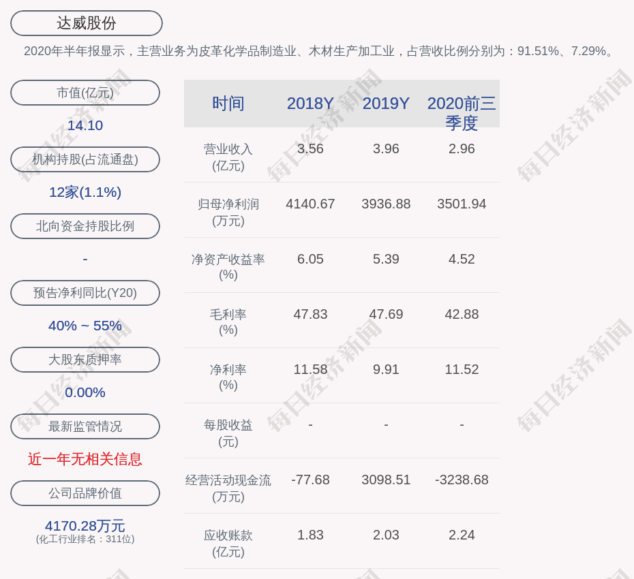Select the gross margin value 47.83

[x=310, y=314]
